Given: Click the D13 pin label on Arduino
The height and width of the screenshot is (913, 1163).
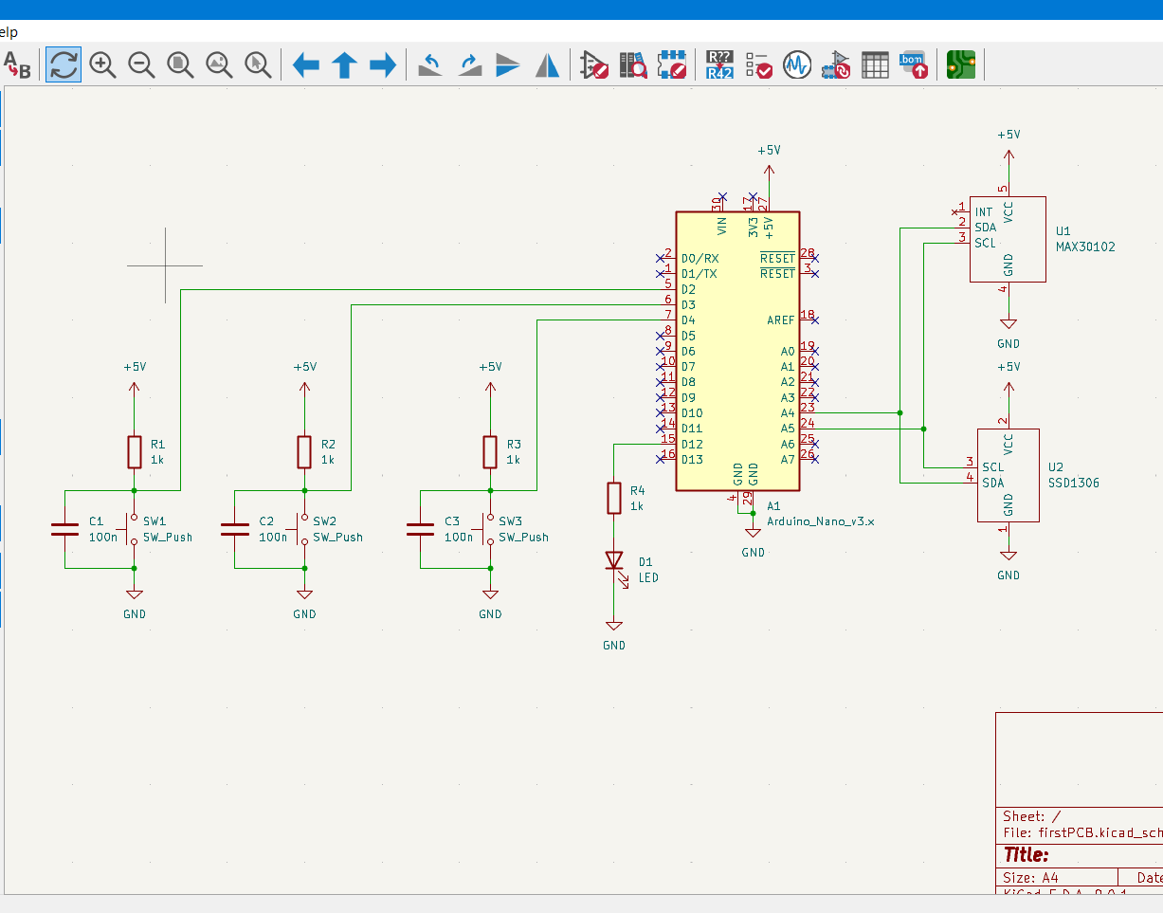Looking at the screenshot, I should 692,460.
